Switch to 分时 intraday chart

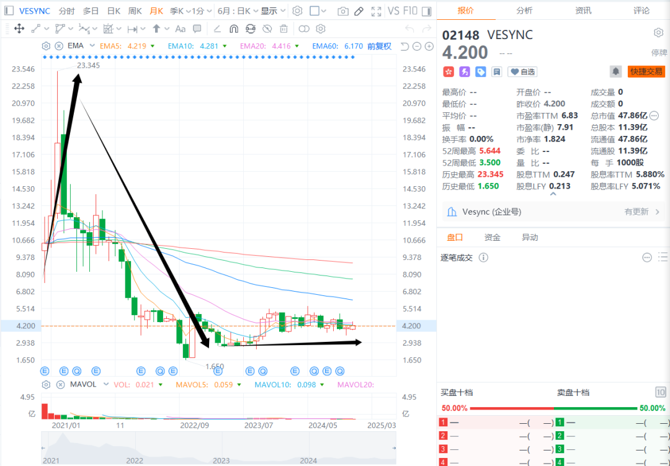pos(66,11)
